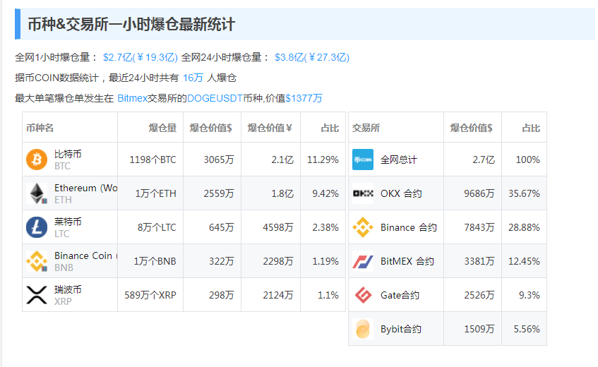Image resolution: width=598 pixels, height=367 pixels.
Task: Click the 9.42% ETH share cell
Action: coord(325,193)
